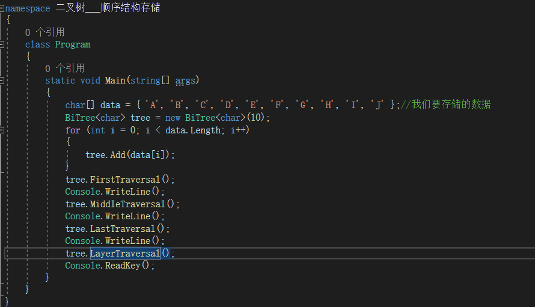Open the references link above Main method
535x307 pixels.
pyautogui.click(x=64, y=68)
